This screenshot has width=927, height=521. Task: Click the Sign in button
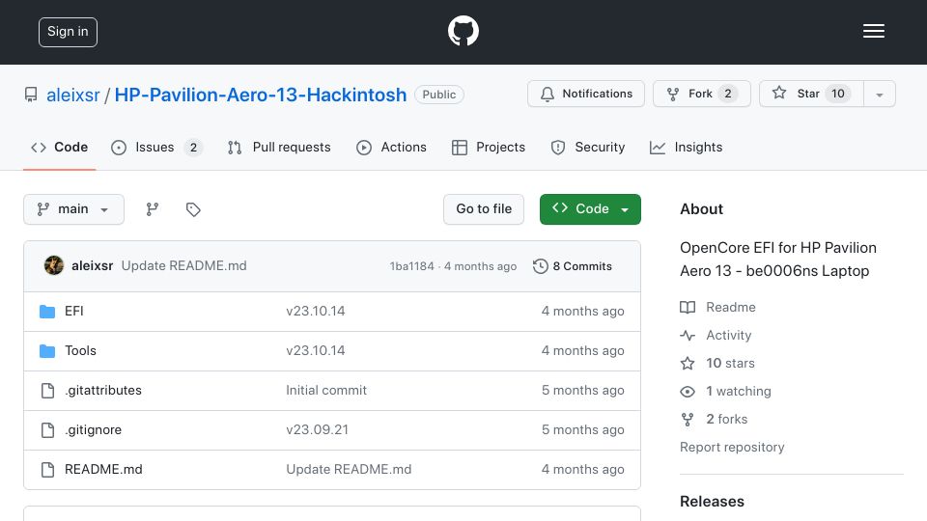pos(68,32)
